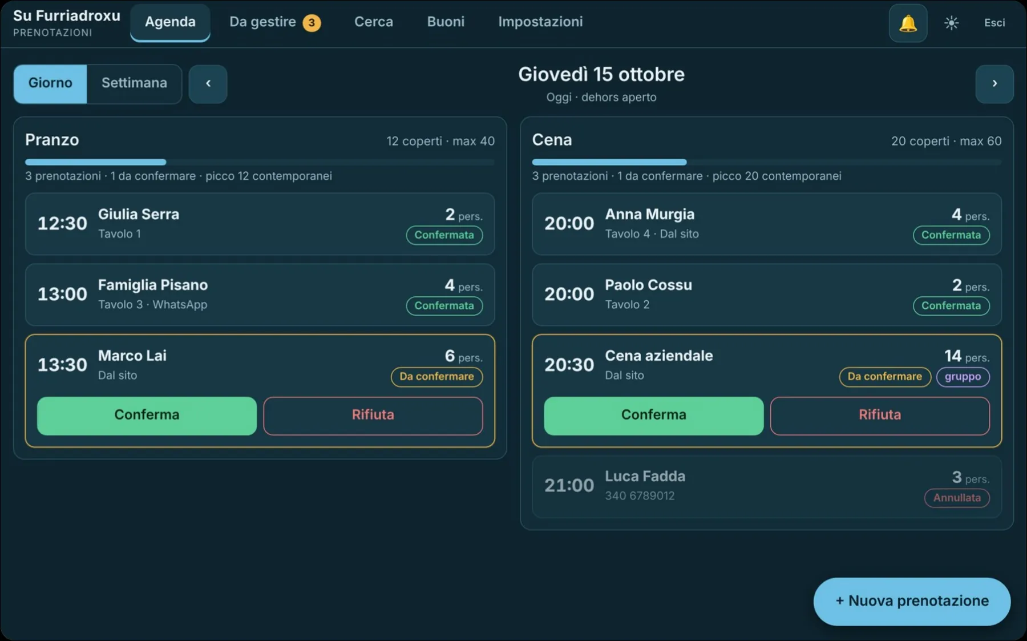
Task: Switch to Giorno view
Action: [x=50, y=83]
